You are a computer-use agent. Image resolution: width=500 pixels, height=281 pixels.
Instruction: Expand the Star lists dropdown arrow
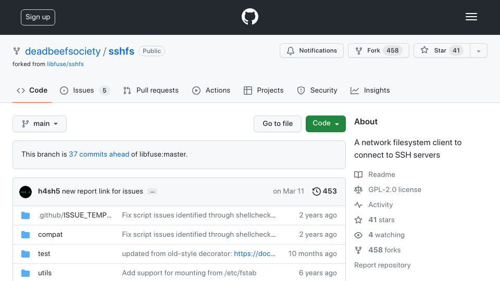coord(479,51)
